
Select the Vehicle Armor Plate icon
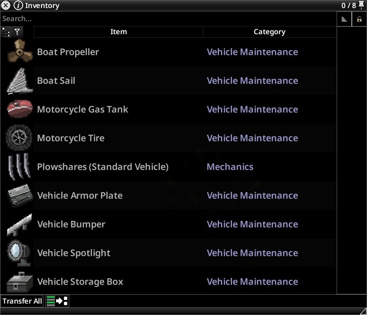coord(20,196)
